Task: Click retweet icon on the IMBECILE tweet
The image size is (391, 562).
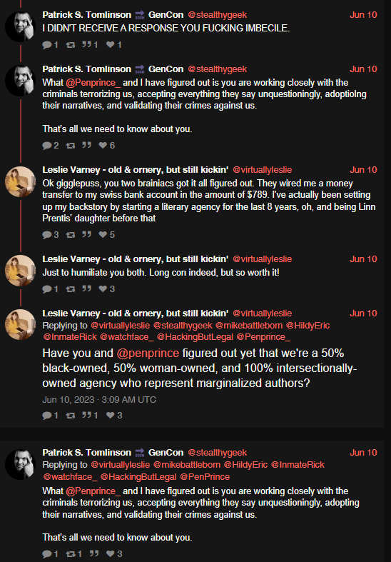Action: pos(71,45)
